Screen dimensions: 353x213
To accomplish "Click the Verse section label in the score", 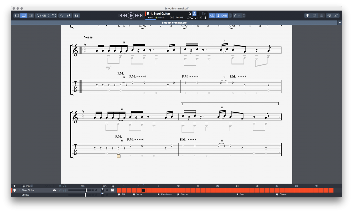I will coord(88,37).
